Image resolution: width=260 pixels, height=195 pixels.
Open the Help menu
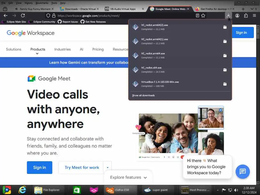(x=63, y=3)
